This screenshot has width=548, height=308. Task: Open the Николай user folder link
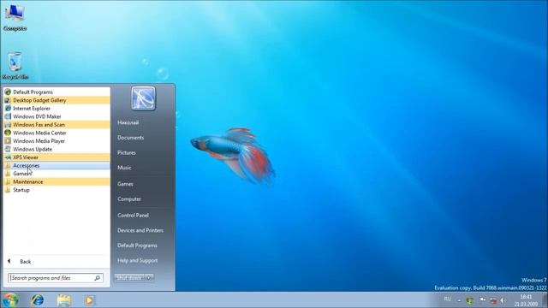click(128, 122)
